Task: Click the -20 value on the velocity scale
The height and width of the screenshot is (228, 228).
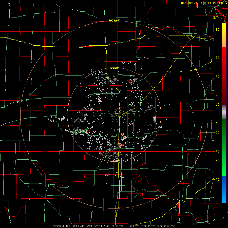Action: click(x=217, y=132)
